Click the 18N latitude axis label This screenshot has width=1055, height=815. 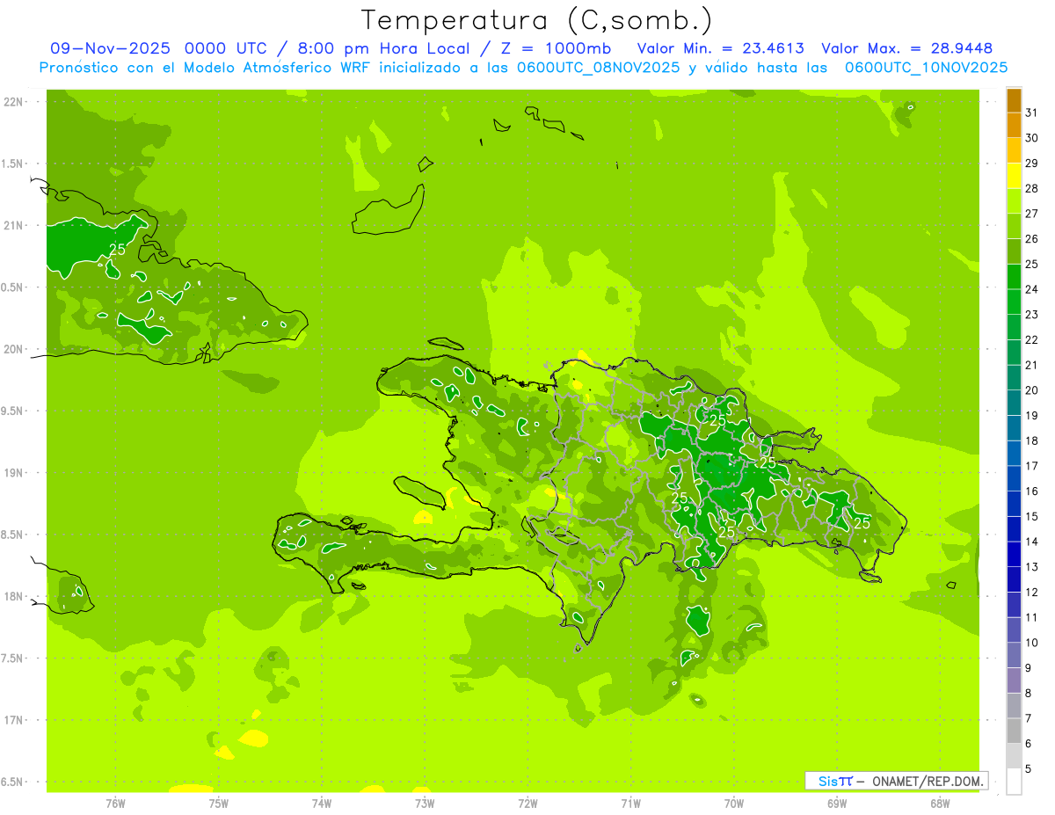click(13, 596)
